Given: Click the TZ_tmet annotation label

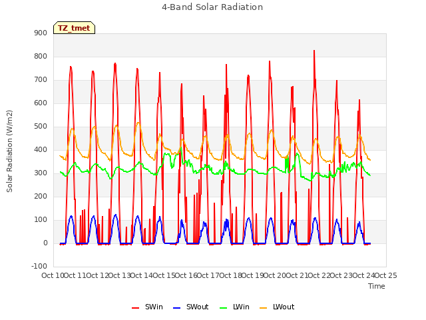Looking at the screenshot, I should [74, 28].
